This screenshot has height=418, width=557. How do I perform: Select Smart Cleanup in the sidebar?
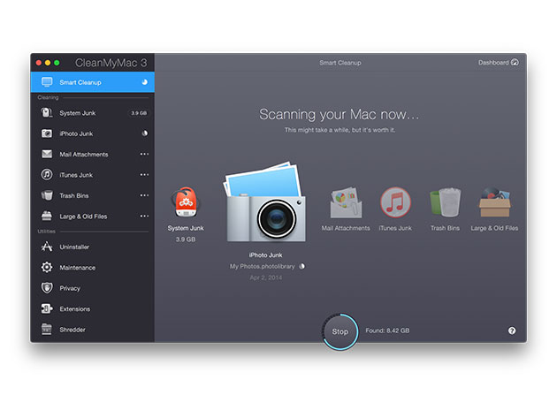[x=92, y=82]
